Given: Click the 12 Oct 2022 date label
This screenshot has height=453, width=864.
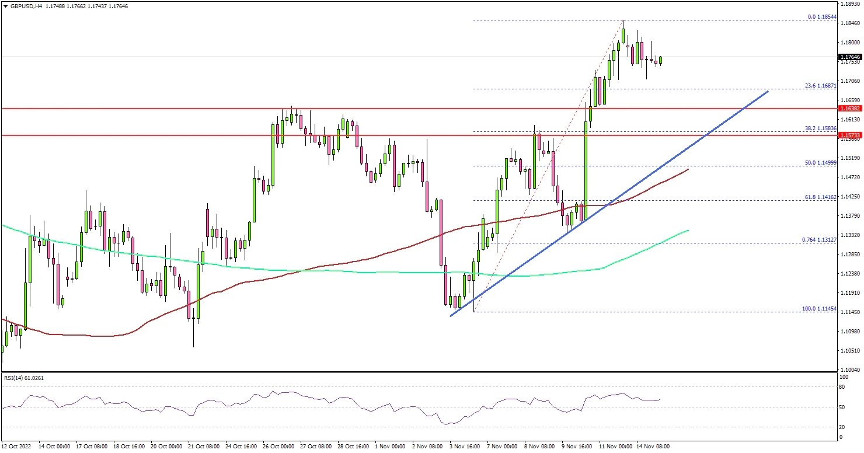Looking at the screenshot, I should pyautogui.click(x=17, y=447).
